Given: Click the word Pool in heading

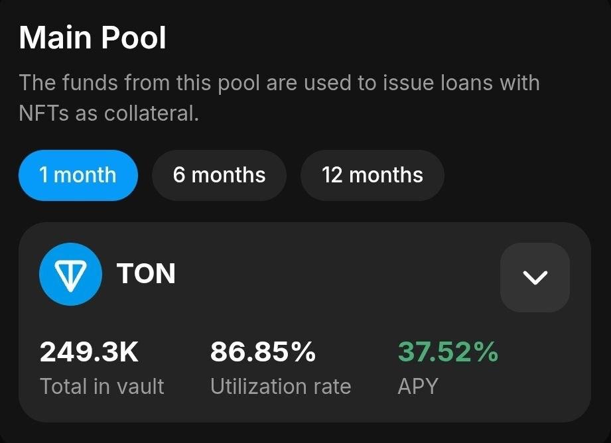Looking at the screenshot, I should [x=133, y=38].
